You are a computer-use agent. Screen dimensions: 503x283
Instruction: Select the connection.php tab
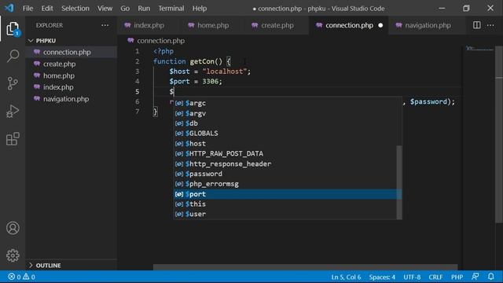tap(349, 25)
